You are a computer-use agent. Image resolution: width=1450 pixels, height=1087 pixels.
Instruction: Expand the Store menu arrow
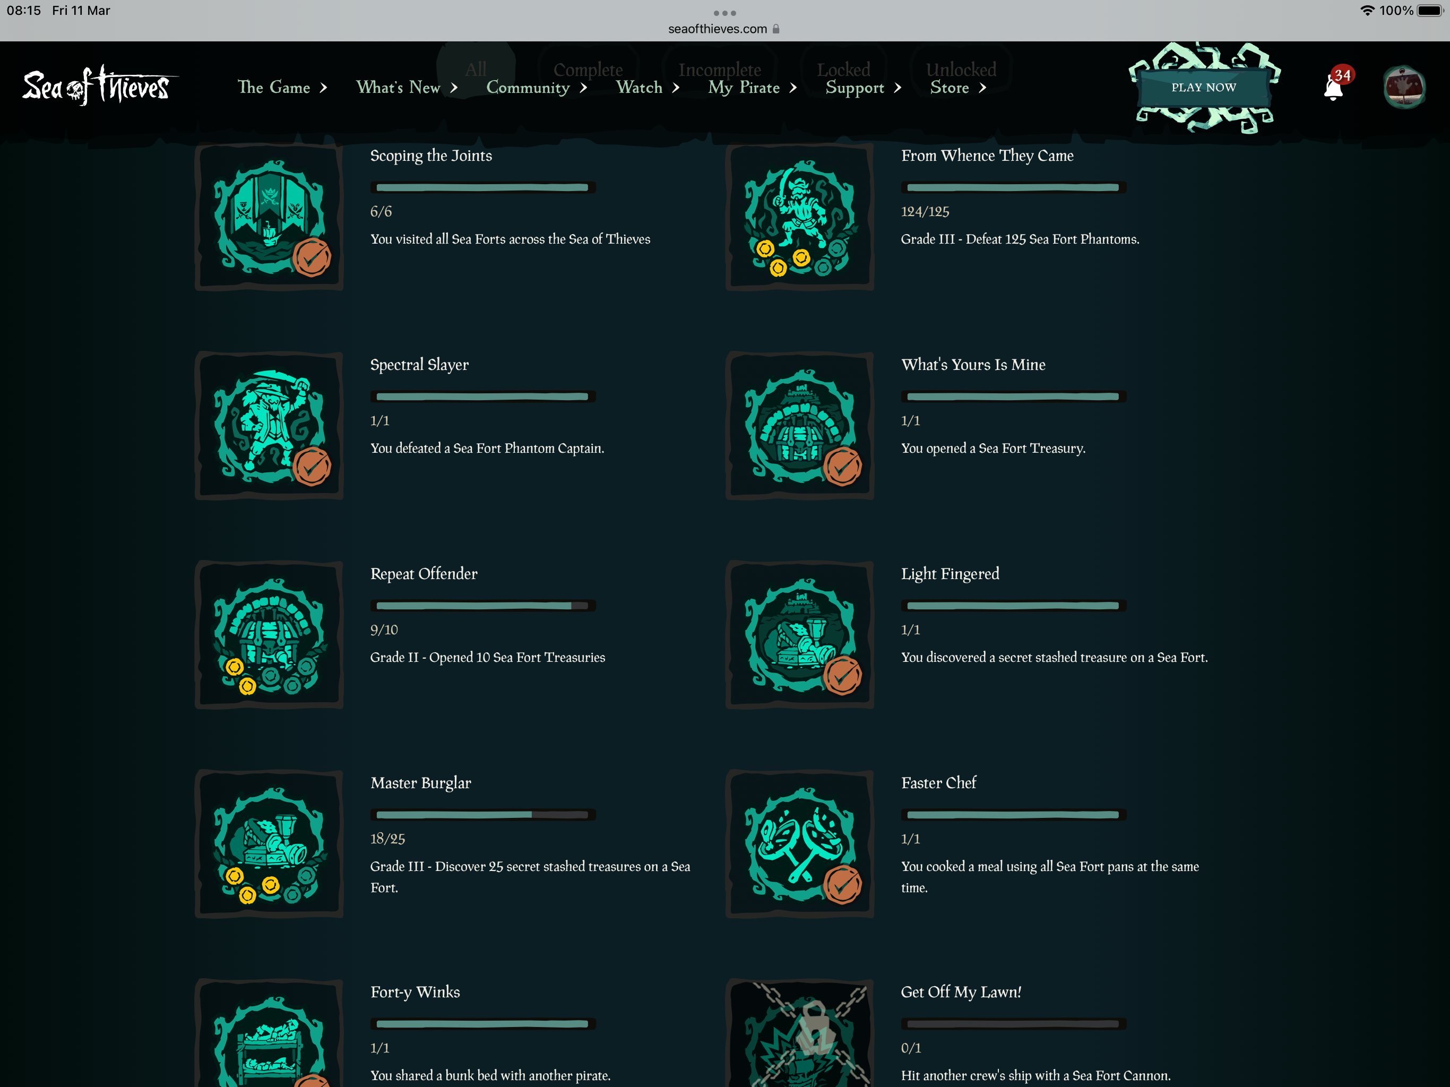tap(982, 88)
